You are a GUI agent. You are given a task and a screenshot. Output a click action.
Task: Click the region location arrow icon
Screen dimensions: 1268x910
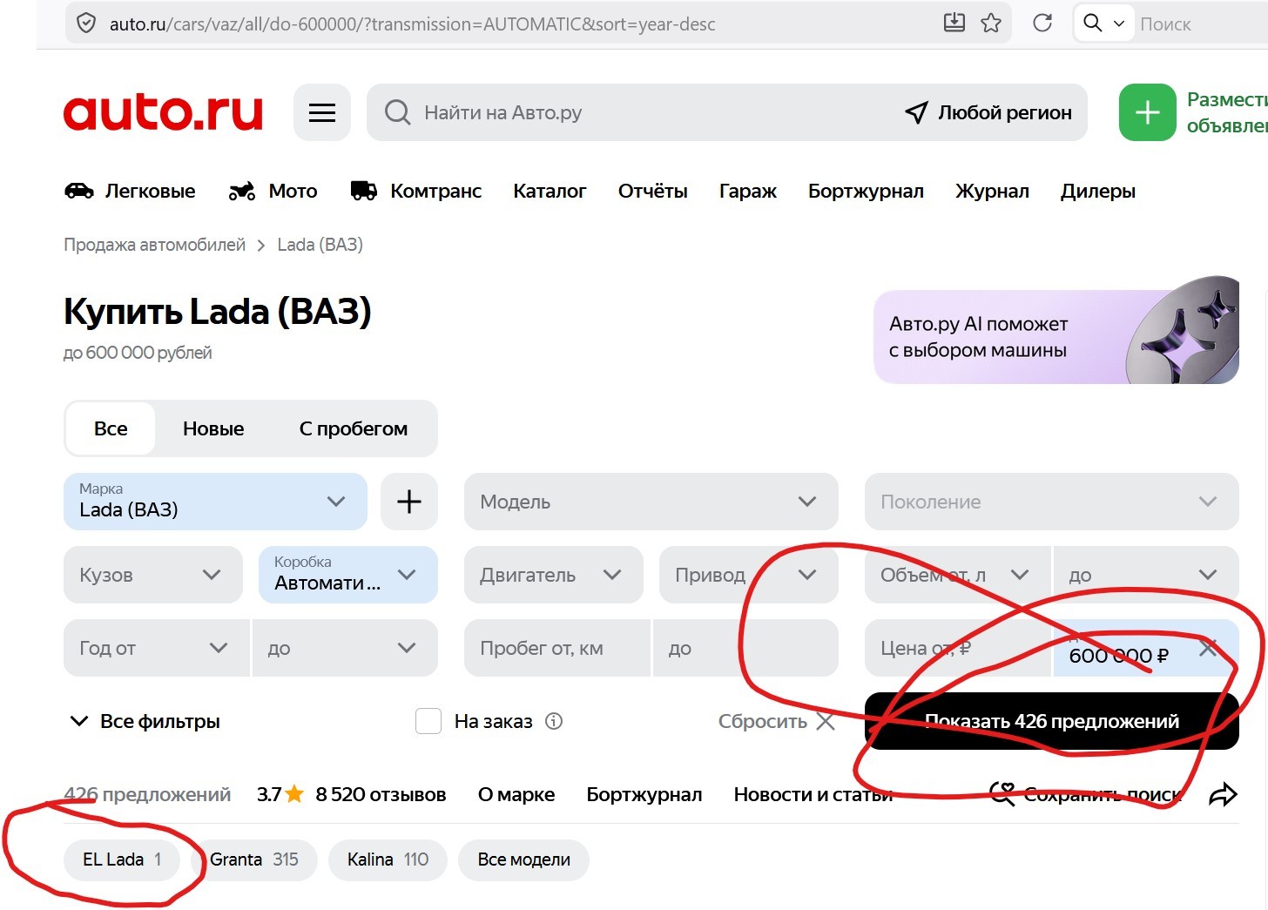(x=916, y=112)
